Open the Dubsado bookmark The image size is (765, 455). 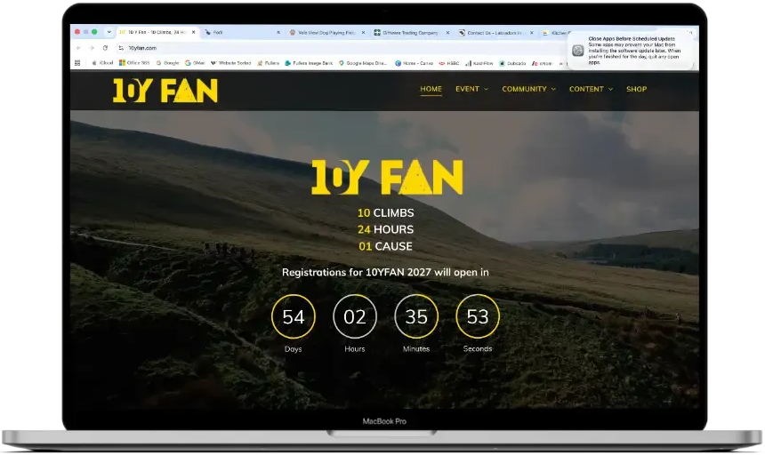512,63
